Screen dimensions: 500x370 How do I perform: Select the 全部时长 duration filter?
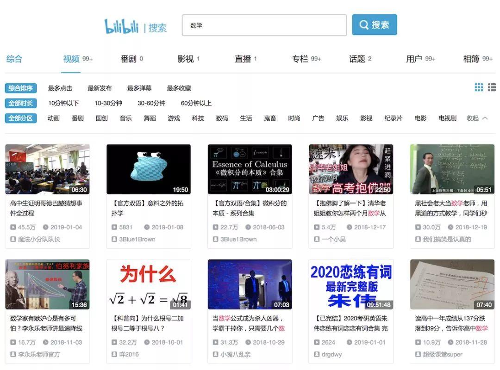[21, 103]
